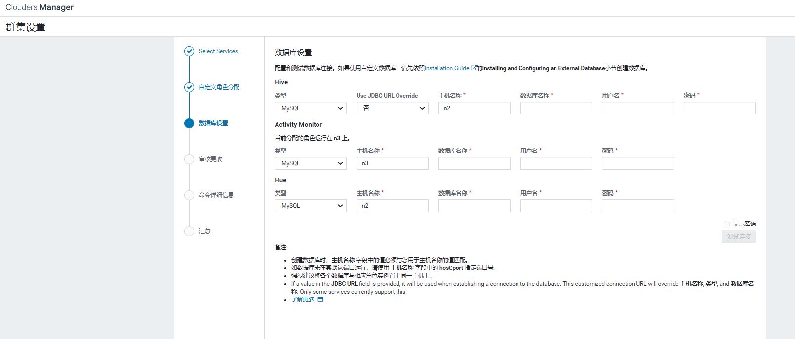Select 数据库设置 step label
Screen dimensions: 795x339
(x=213, y=123)
